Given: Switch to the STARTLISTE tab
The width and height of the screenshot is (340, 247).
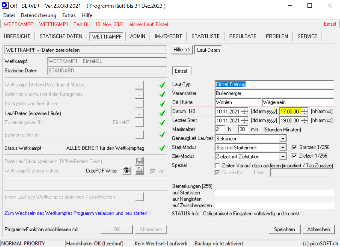Looking at the screenshot, I should [205, 36].
